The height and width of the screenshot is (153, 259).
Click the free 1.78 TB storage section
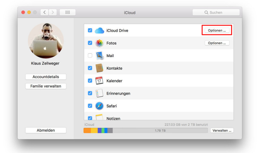coord(160,130)
